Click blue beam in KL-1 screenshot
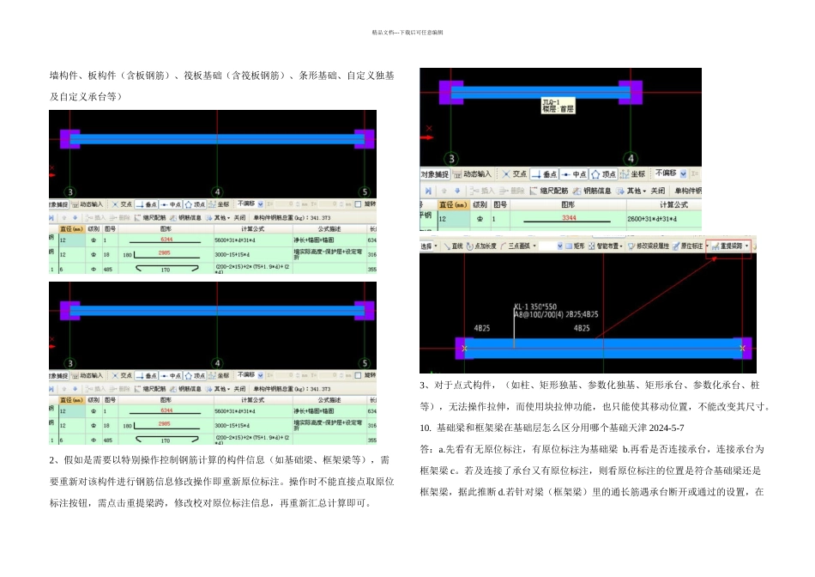This screenshot has width=815, height=577. pos(603,348)
